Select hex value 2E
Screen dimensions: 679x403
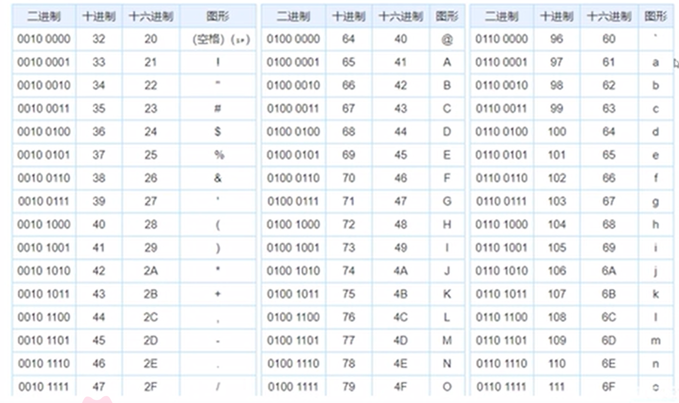click(x=151, y=363)
